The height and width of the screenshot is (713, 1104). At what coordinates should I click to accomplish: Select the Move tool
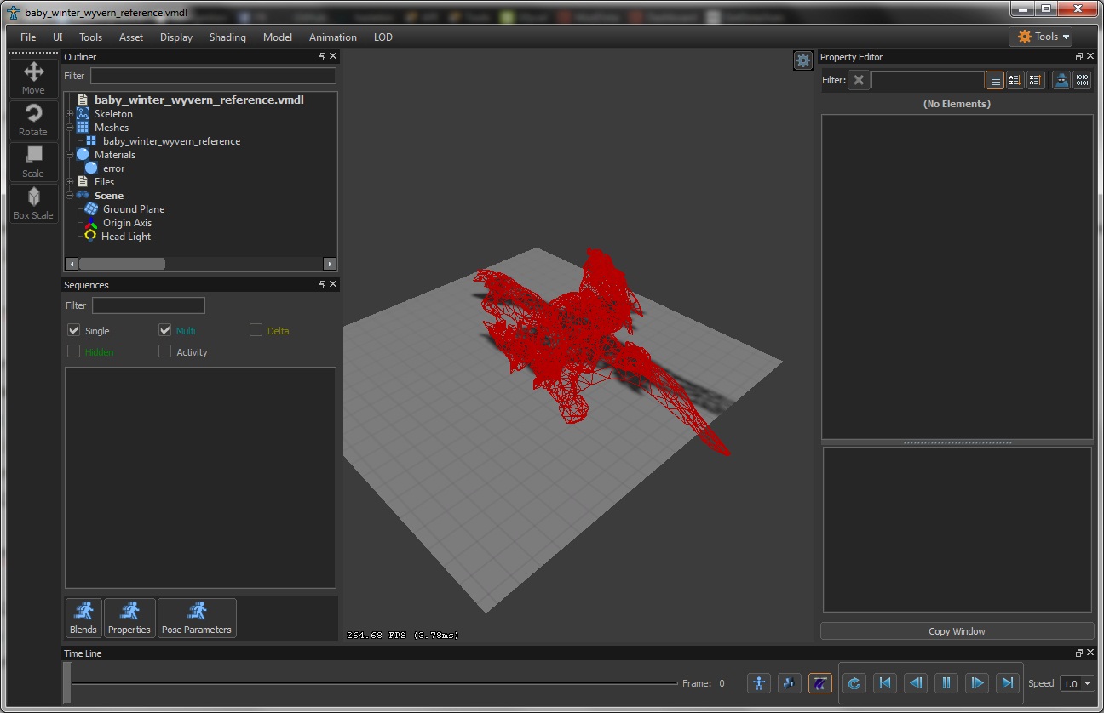(33, 78)
